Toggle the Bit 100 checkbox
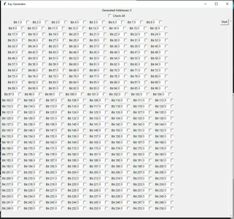The image size is (234, 219). coord(83,94)
